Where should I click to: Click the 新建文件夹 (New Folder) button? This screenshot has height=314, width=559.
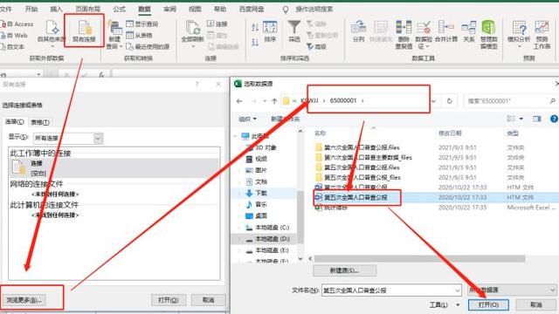click(285, 119)
